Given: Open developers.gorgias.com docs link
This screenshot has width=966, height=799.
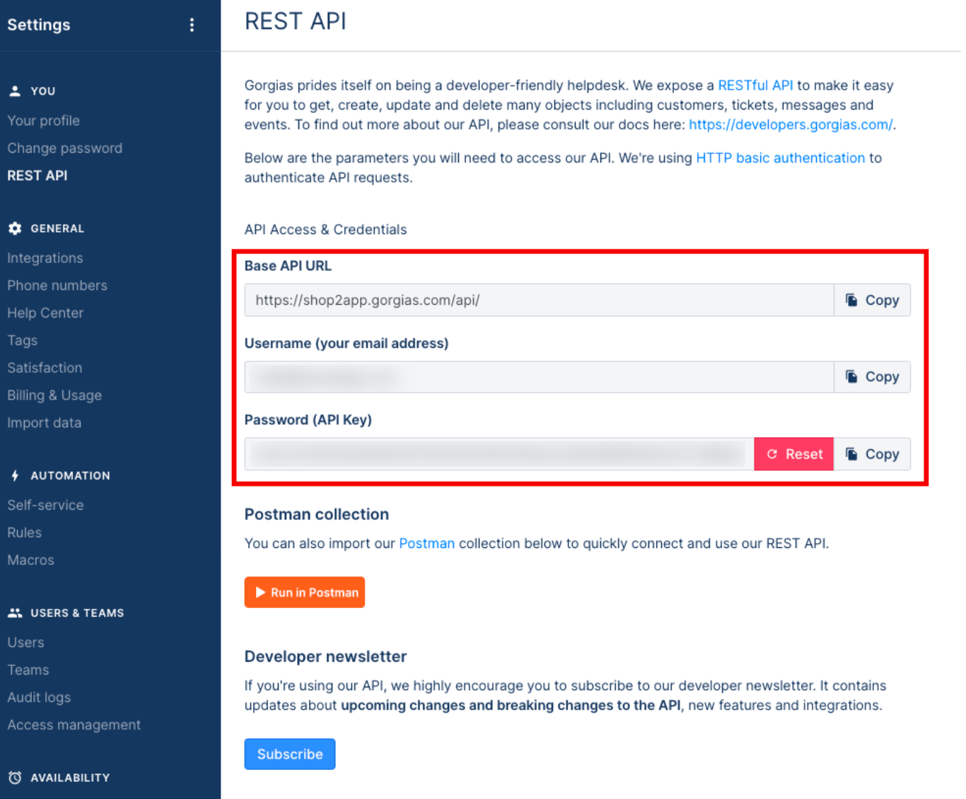Looking at the screenshot, I should pos(791,124).
